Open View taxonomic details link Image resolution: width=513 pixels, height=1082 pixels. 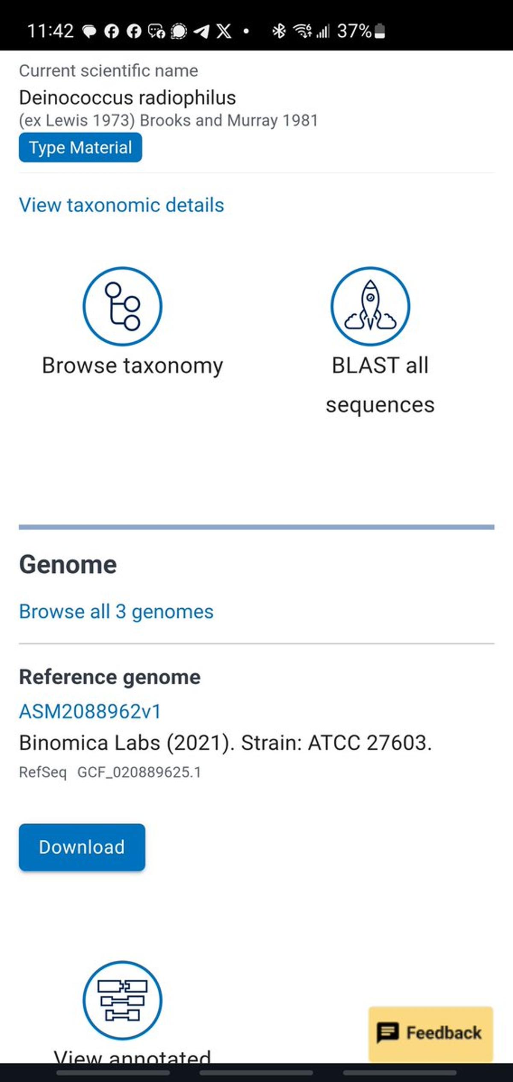(121, 205)
